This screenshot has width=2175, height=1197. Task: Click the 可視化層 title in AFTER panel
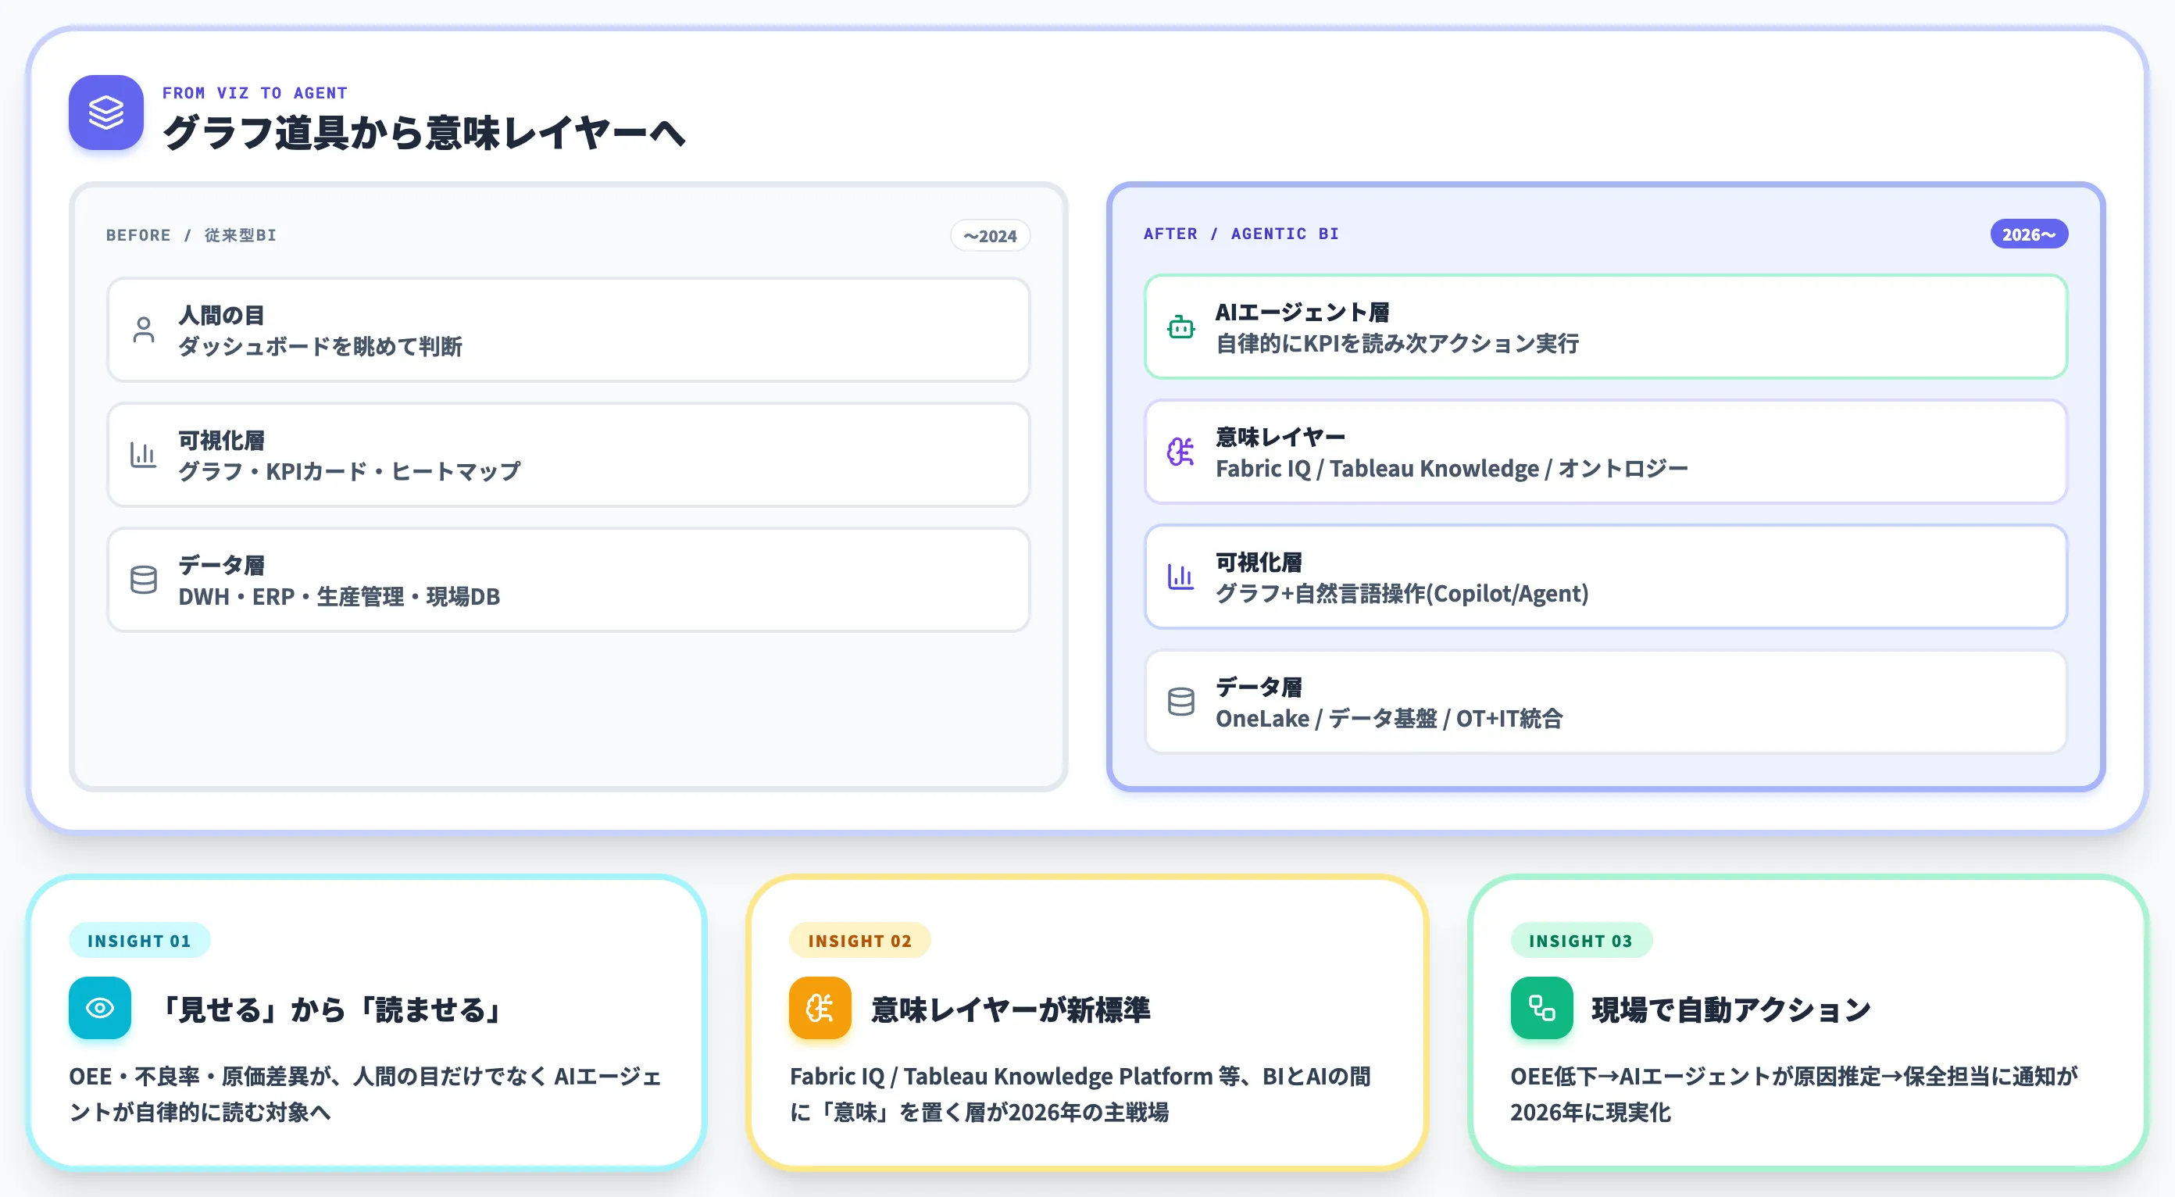click(1259, 563)
